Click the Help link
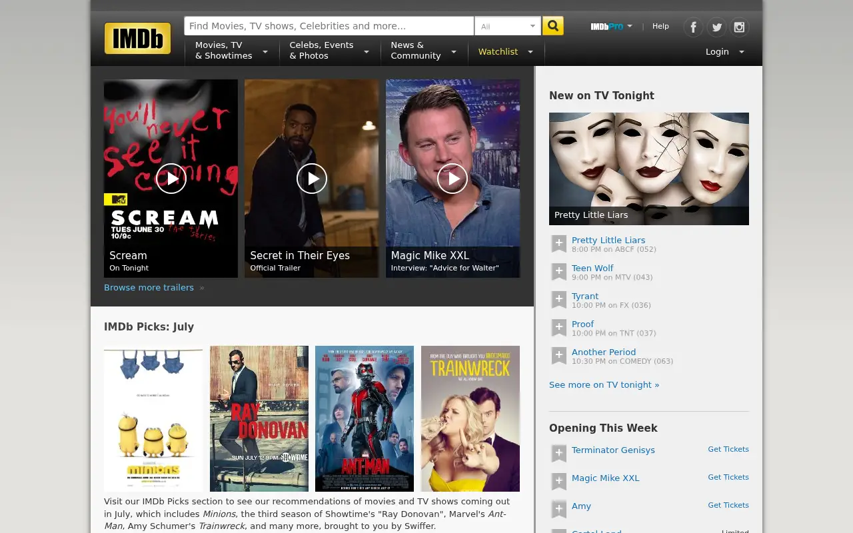The image size is (853, 533). click(x=660, y=26)
